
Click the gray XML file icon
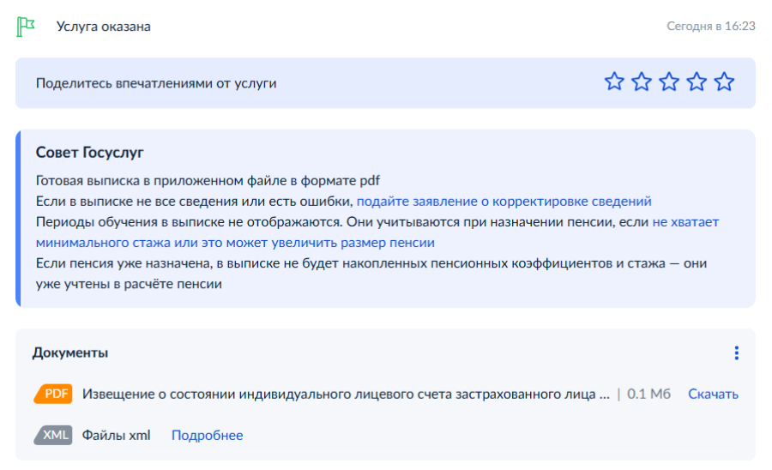pyautogui.click(x=53, y=435)
